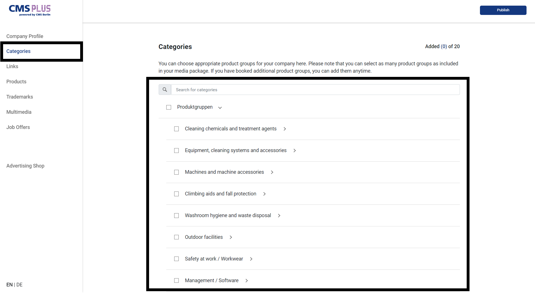Expand Safety at work / Workwear chevron
The height and width of the screenshot is (294, 535).
pos(251,259)
